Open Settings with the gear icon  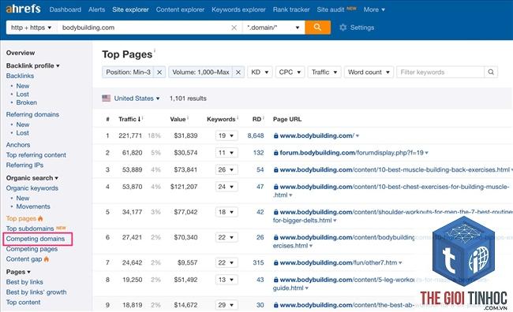343,28
